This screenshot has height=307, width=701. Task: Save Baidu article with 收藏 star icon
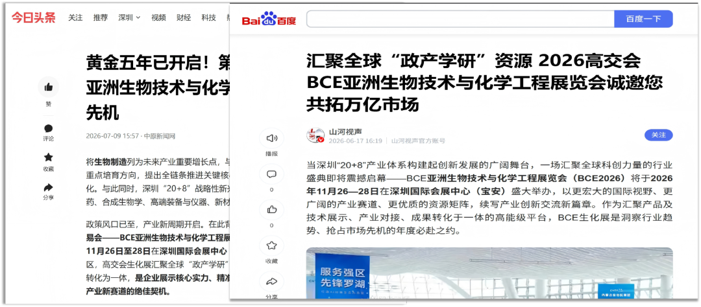tap(271, 245)
